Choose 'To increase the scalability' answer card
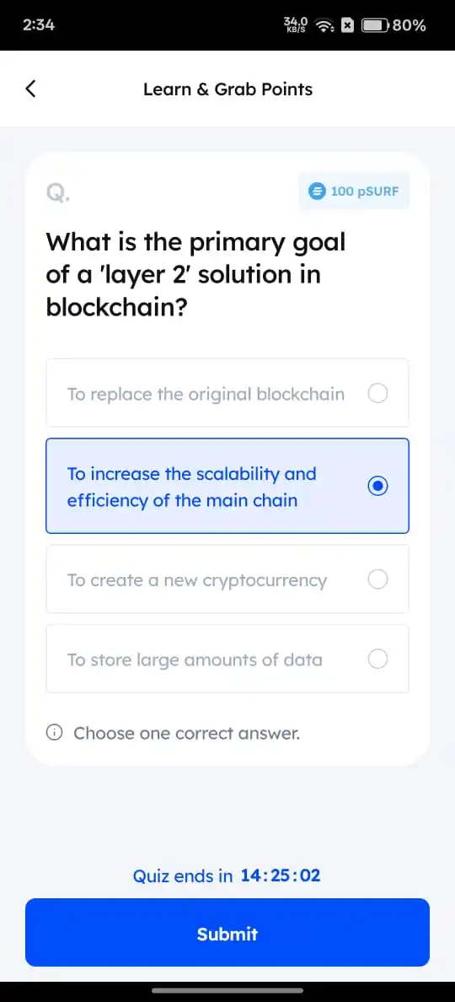Viewport: 455px width, 1002px height. point(227,486)
